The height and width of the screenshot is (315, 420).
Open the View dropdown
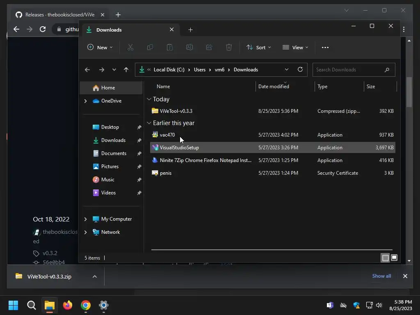pyautogui.click(x=295, y=48)
